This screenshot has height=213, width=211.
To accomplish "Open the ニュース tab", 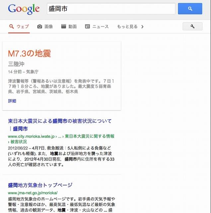I will click(97, 27).
